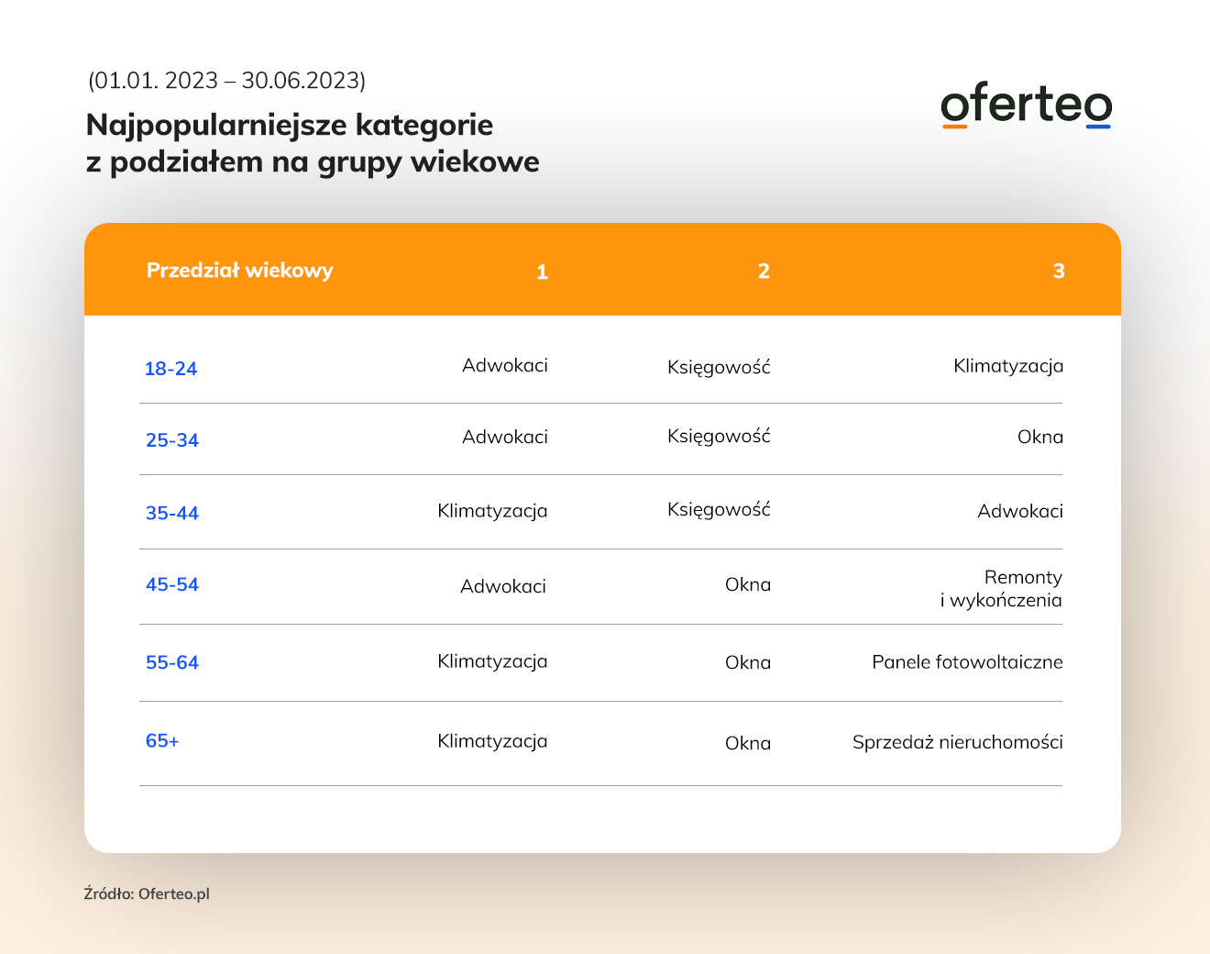Click Remonty i wykończenia entry
The image size is (1210, 954).
(1001, 589)
